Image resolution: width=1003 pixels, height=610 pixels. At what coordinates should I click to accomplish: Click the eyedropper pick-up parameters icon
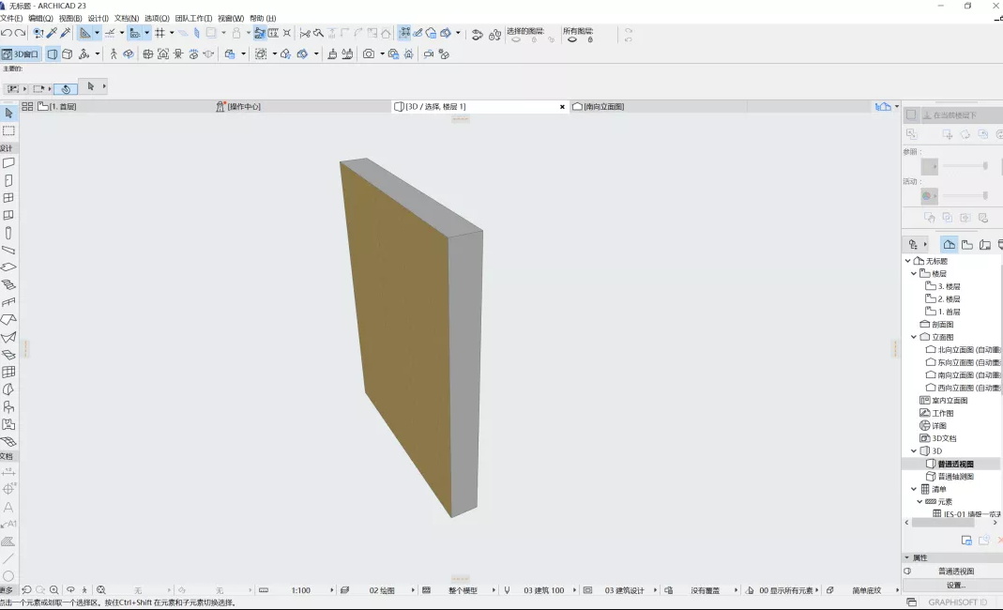pos(52,33)
